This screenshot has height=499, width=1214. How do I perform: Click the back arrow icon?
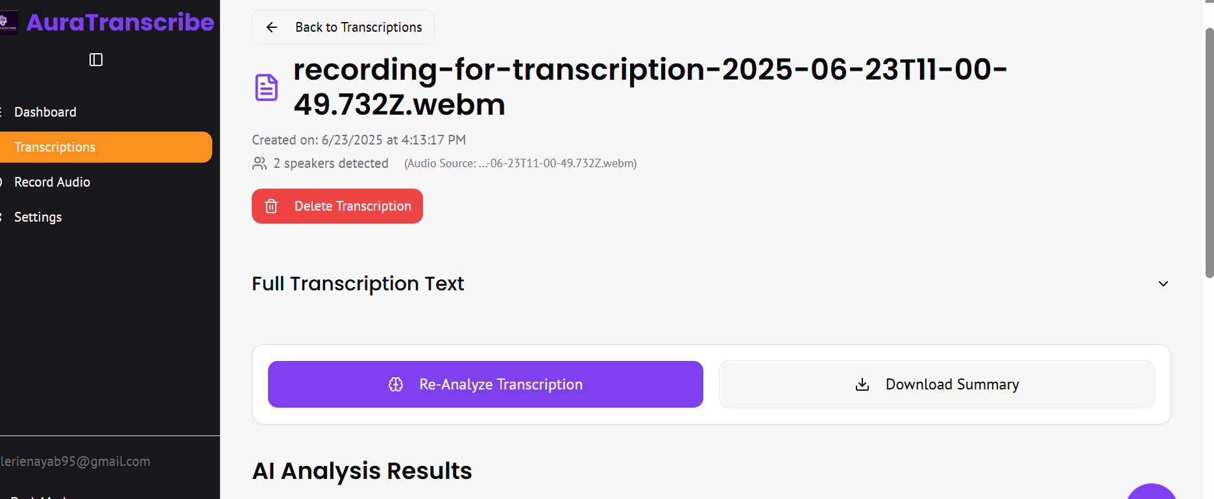point(272,27)
